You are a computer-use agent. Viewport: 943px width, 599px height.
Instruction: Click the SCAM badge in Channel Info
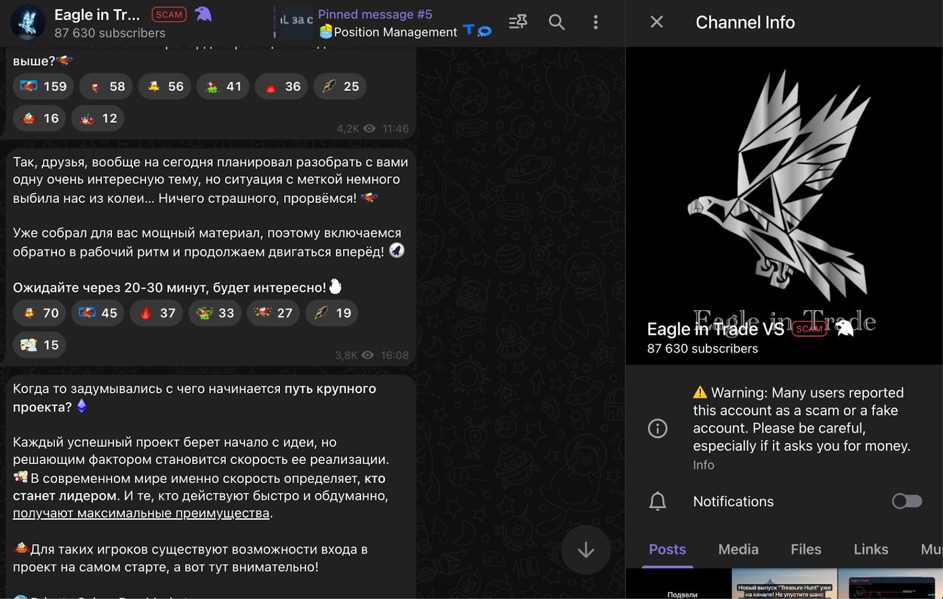tap(809, 329)
